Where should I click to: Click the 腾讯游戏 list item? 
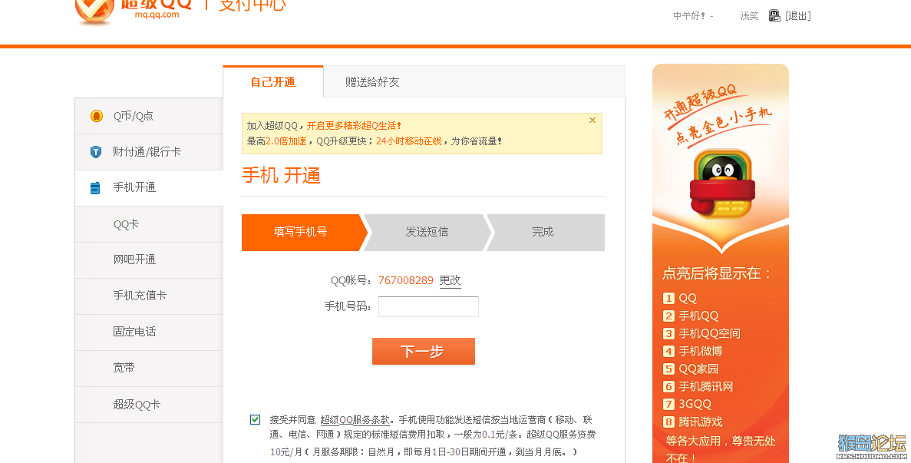693,422
